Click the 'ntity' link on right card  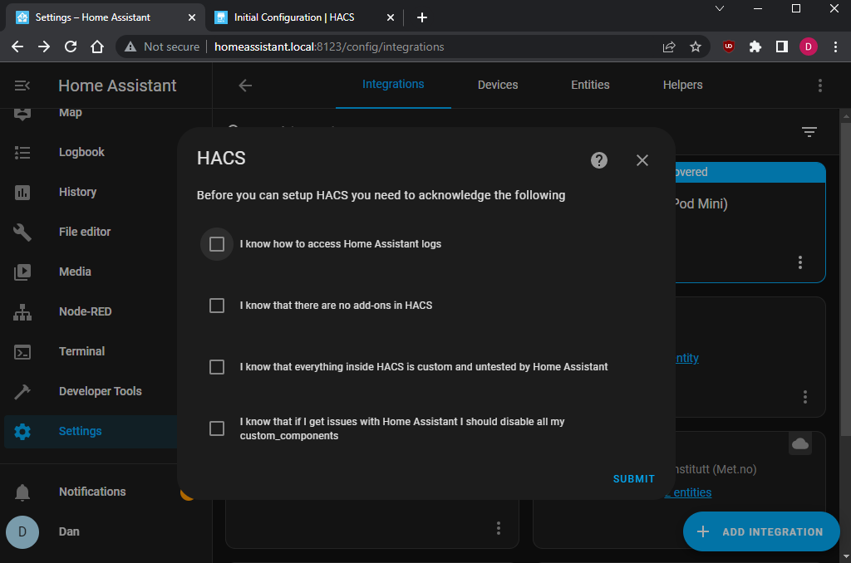pos(686,358)
